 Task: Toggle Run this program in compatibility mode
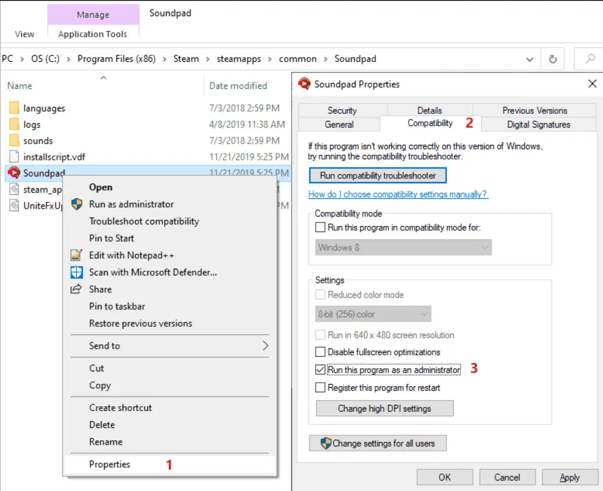click(x=320, y=227)
